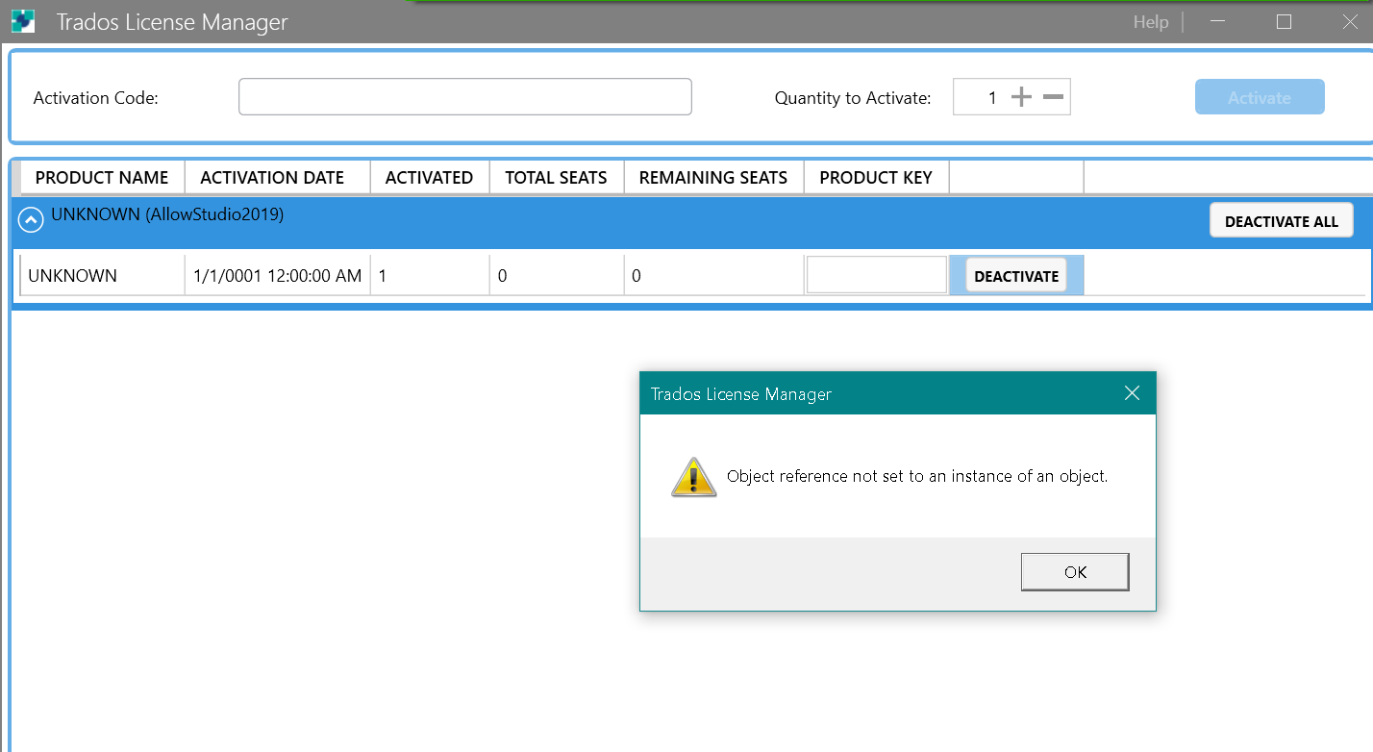This screenshot has height=752, width=1373.
Task: Sort by the REMAINING SEATS column header
Action: pos(713,178)
